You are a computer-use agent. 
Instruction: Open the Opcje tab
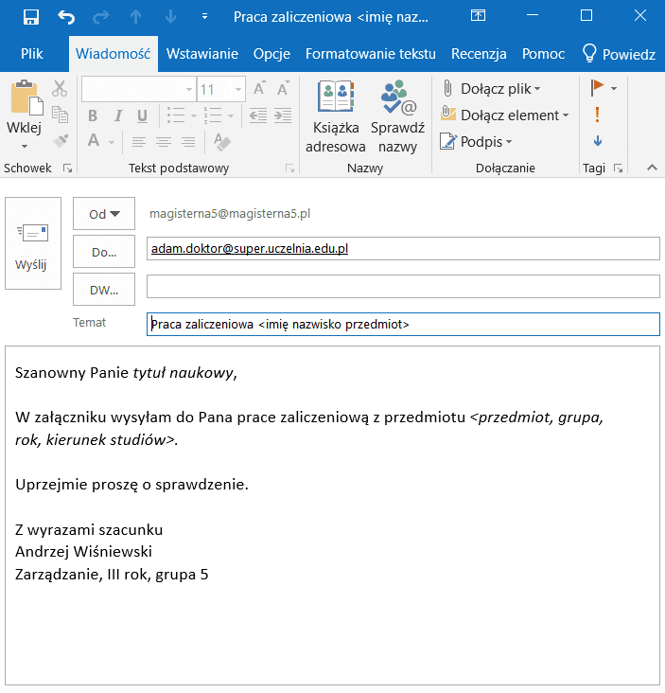coord(271,54)
